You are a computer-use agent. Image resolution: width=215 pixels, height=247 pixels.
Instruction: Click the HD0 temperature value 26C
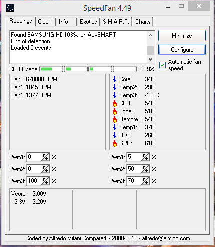click(150, 135)
